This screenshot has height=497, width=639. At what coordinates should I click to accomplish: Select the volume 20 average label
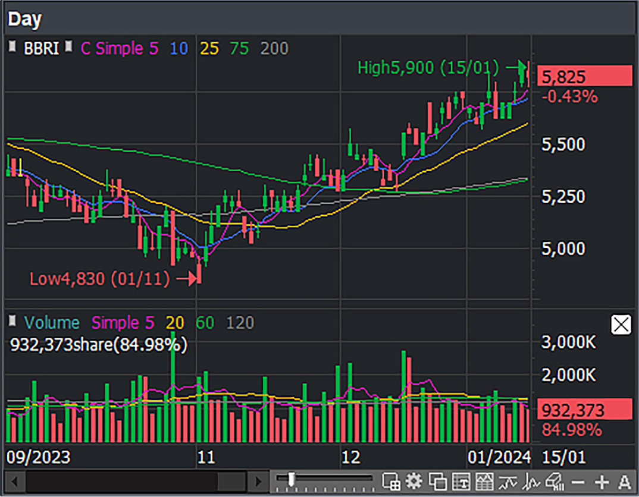pyautogui.click(x=175, y=323)
